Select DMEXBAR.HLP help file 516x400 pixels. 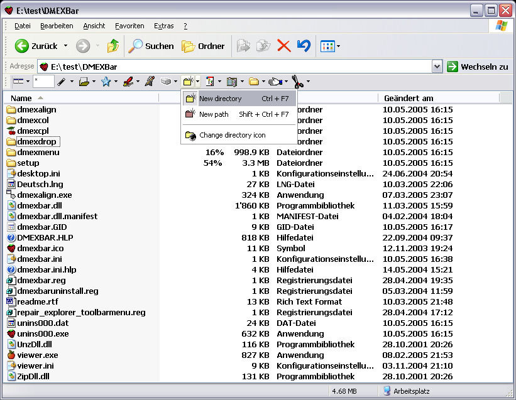pos(40,237)
